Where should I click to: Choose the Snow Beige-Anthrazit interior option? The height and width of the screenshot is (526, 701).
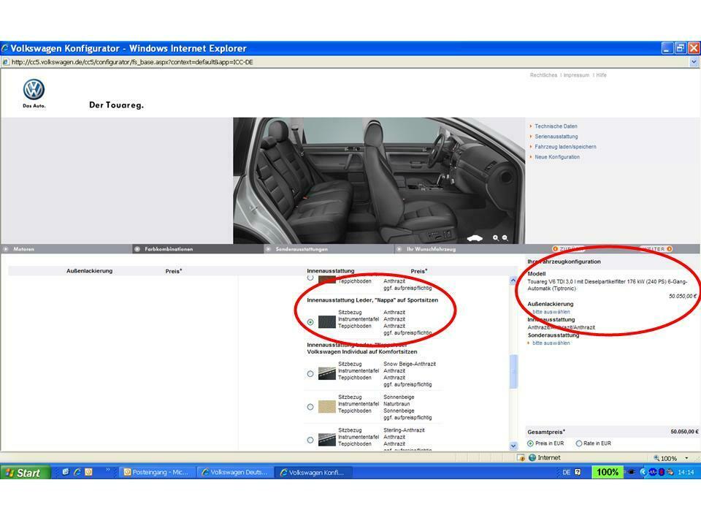310,373
